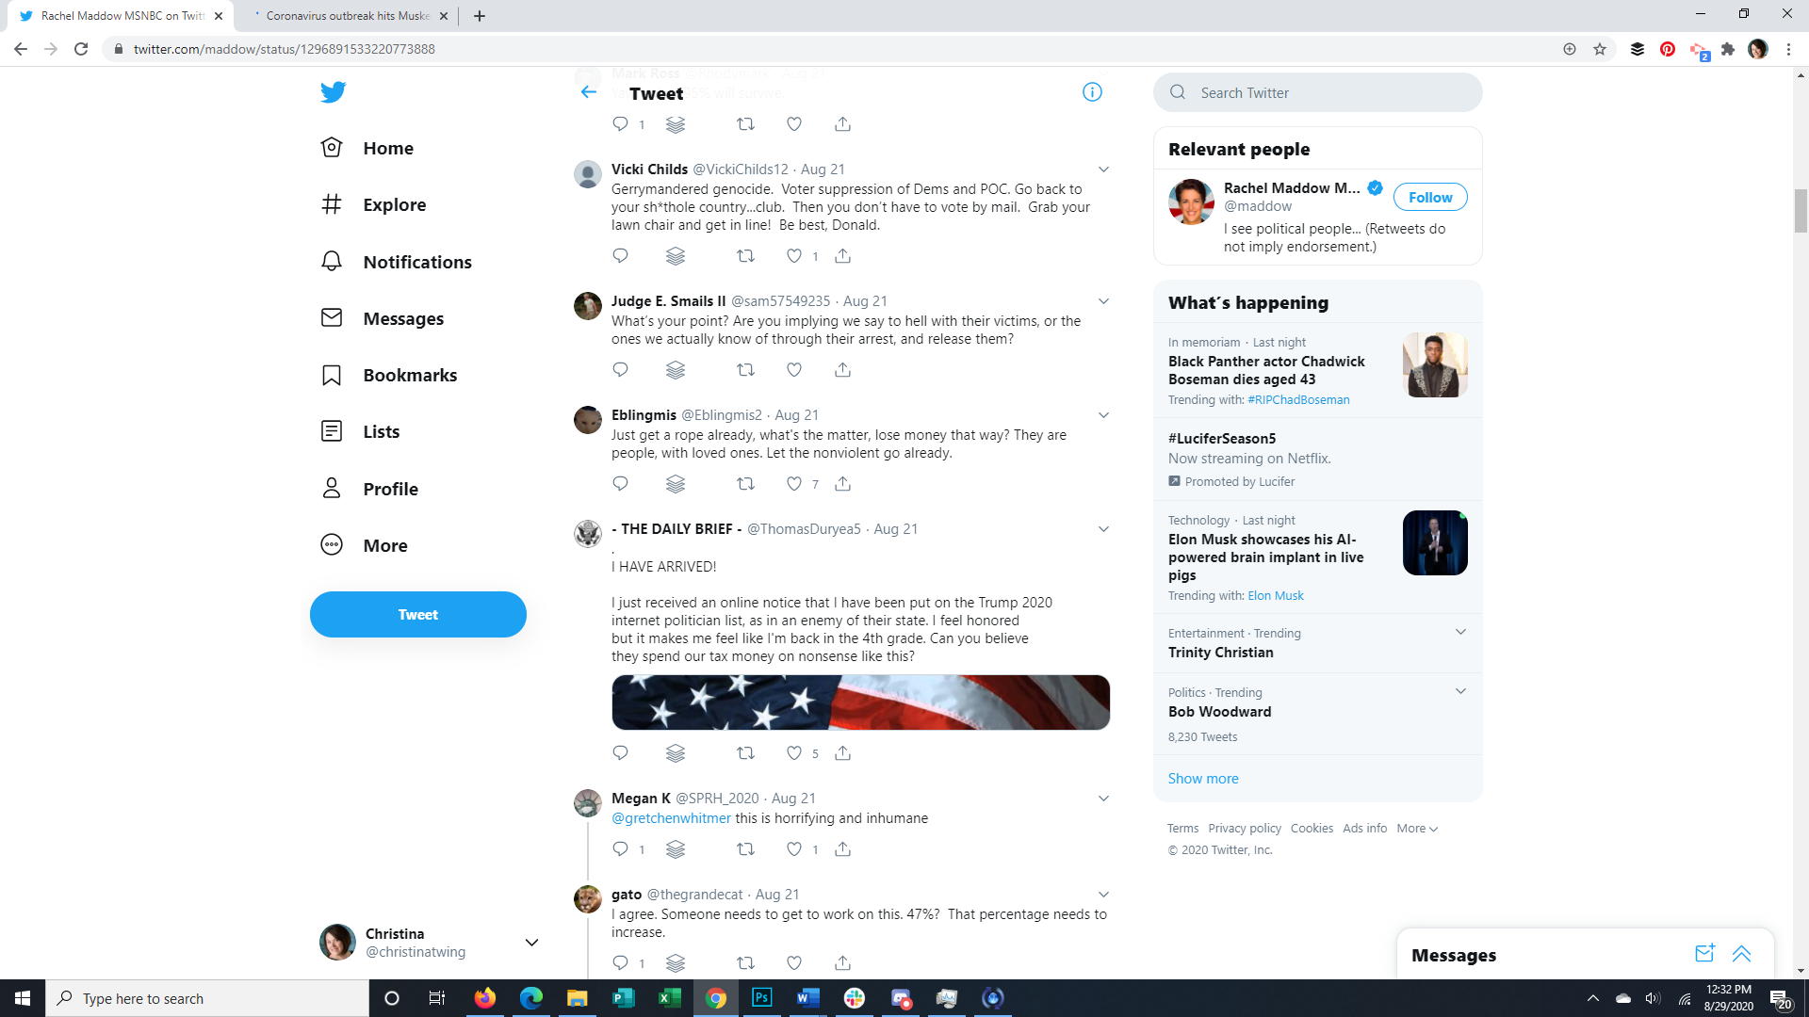Expand options for Vicki Childs' tweet
The width and height of the screenshot is (1809, 1017).
pyautogui.click(x=1103, y=169)
